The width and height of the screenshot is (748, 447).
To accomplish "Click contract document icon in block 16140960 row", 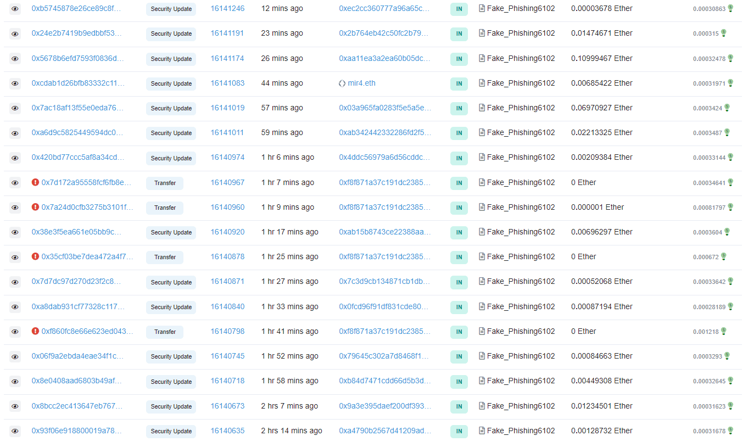I will [482, 207].
